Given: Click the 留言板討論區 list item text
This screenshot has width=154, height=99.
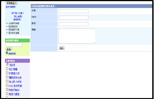Looking at the screenshot, I should click(x=14, y=33).
